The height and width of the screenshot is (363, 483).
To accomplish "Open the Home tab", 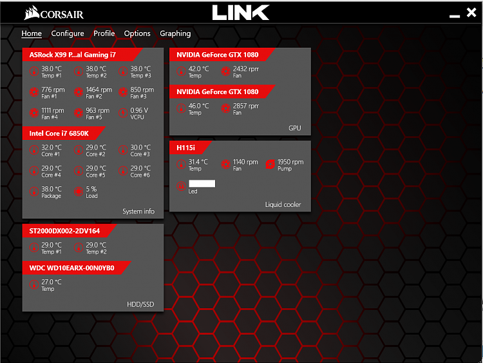I will [32, 34].
